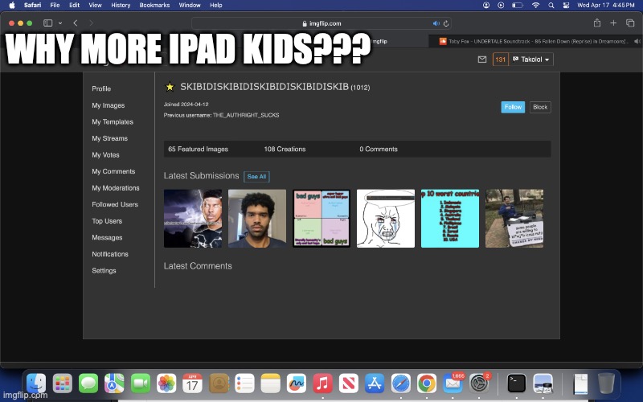Follow the SKIBIDI user

(513, 107)
